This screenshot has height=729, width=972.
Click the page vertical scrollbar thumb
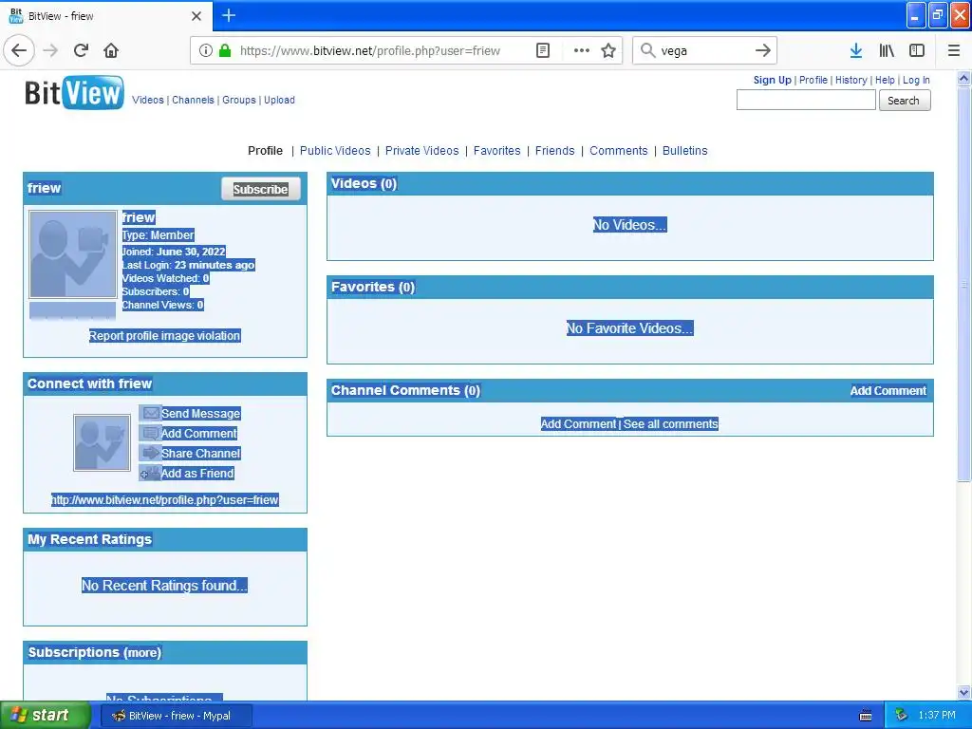pyautogui.click(x=964, y=284)
